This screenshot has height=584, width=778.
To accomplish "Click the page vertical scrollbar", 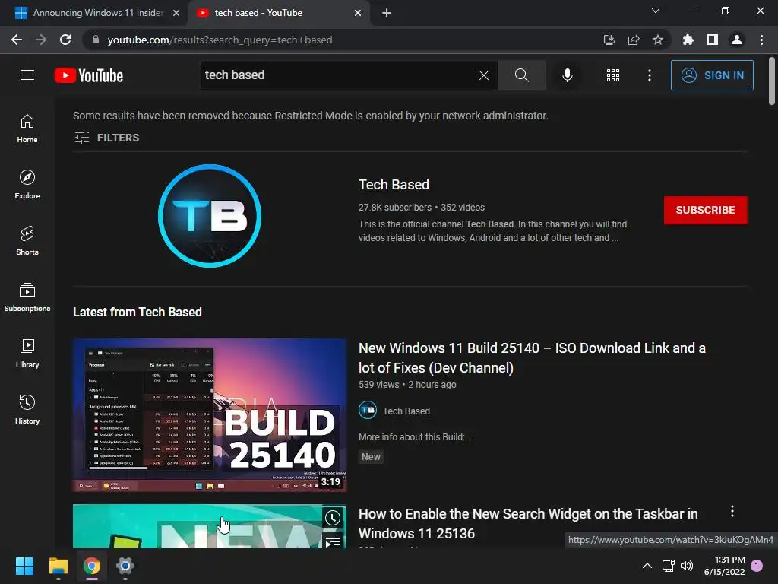I will tap(772, 81).
